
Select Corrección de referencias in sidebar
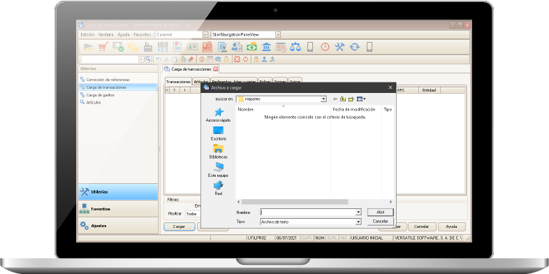[x=108, y=80]
